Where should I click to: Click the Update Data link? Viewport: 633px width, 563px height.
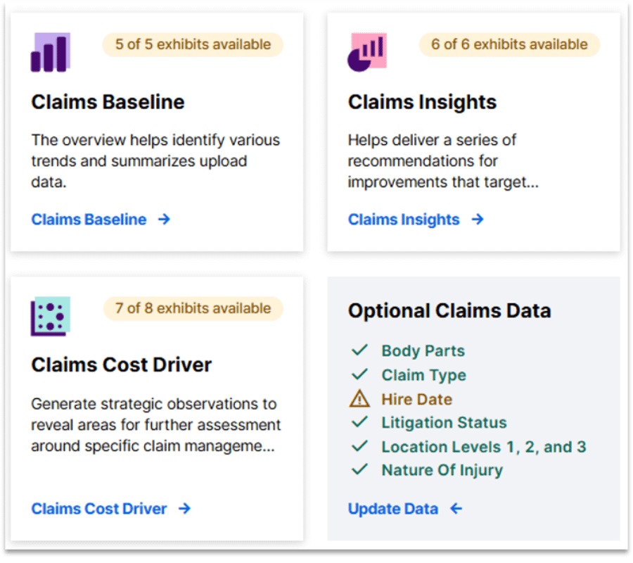coord(392,508)
